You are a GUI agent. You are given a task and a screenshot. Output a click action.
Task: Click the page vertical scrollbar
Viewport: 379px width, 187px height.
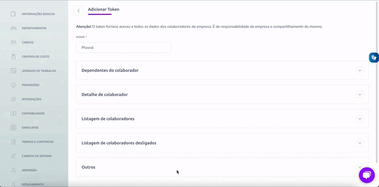coord(377,82)
